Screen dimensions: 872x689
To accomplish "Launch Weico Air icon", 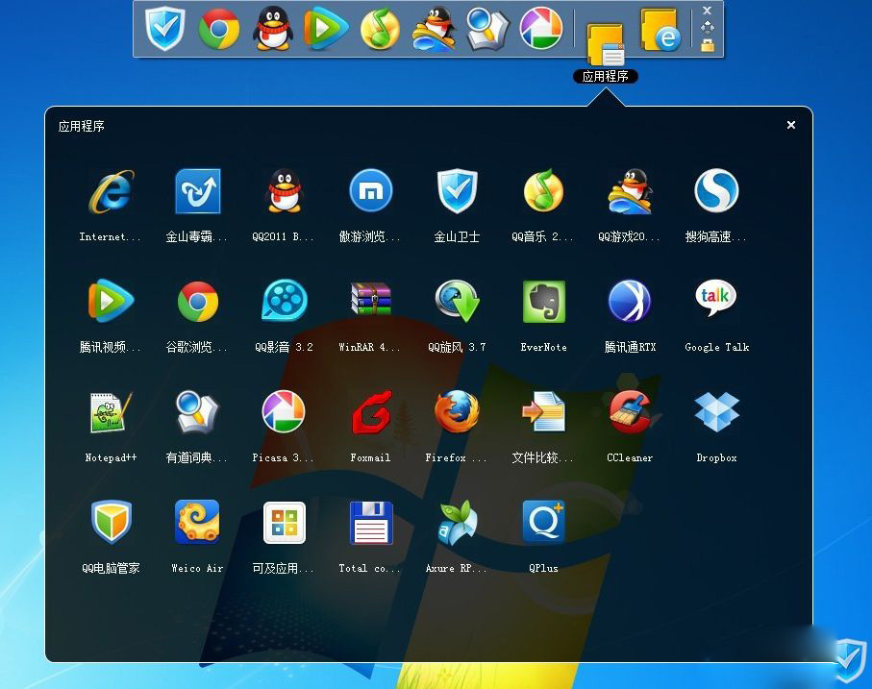I will click(198, 521).
